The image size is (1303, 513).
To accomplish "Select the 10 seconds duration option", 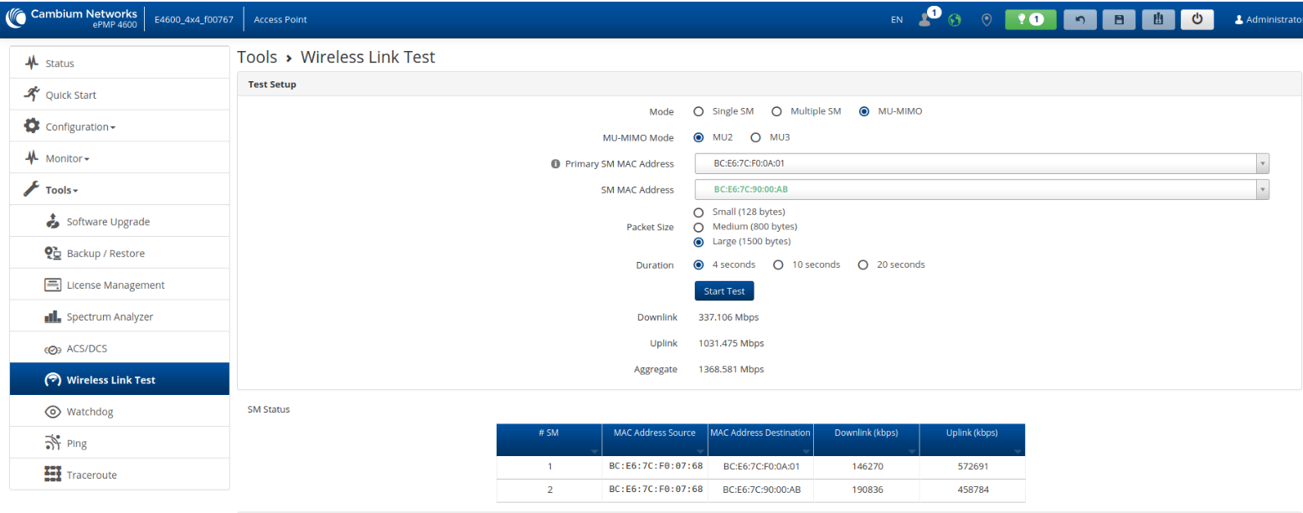I will [778, 264].
